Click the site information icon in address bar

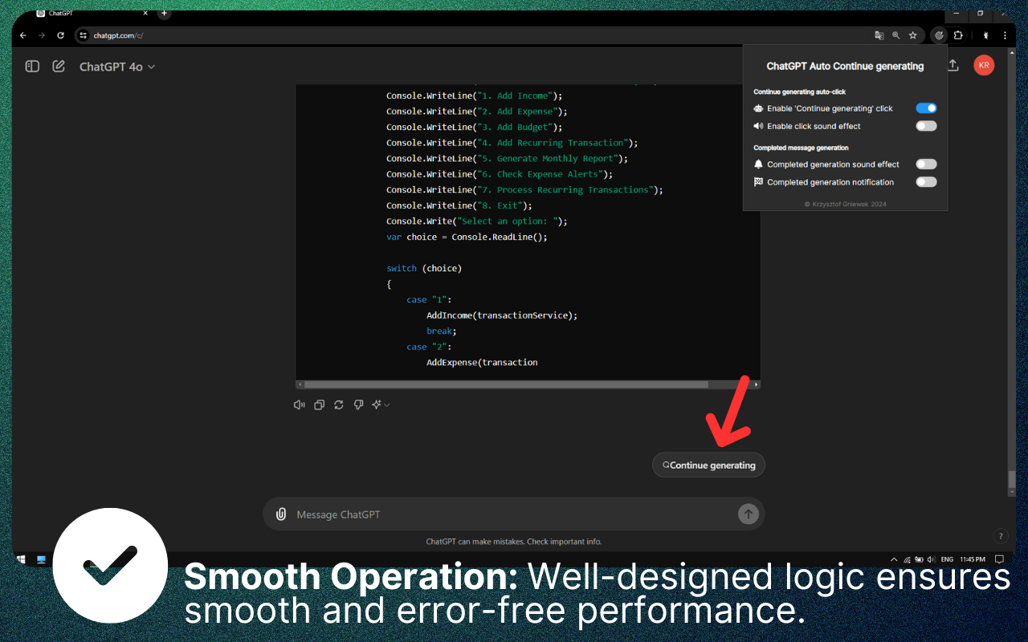pyautogui.click(x=83, y=35)
